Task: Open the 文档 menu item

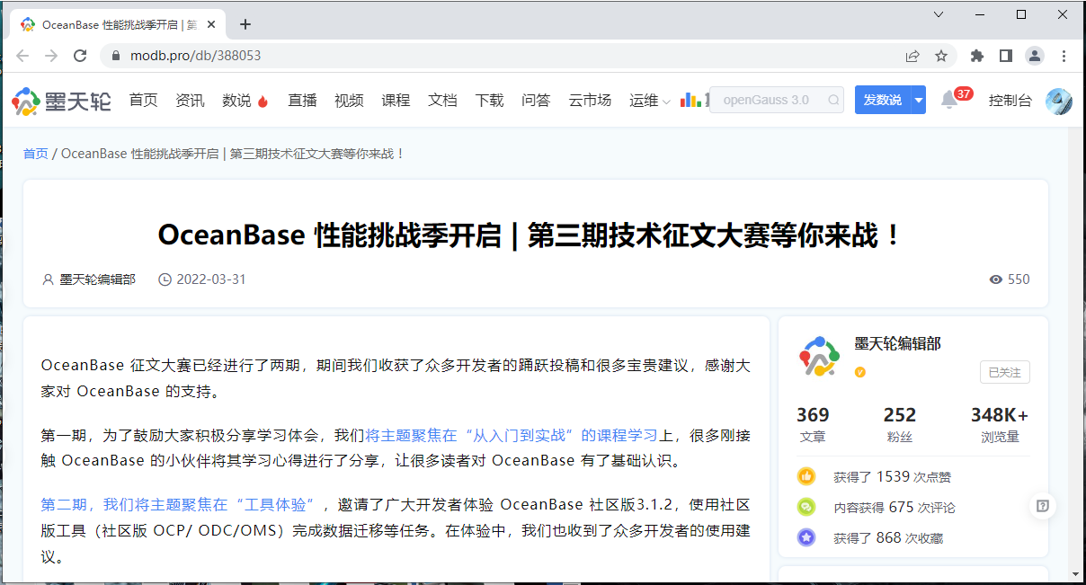Action: click(442, 101)
